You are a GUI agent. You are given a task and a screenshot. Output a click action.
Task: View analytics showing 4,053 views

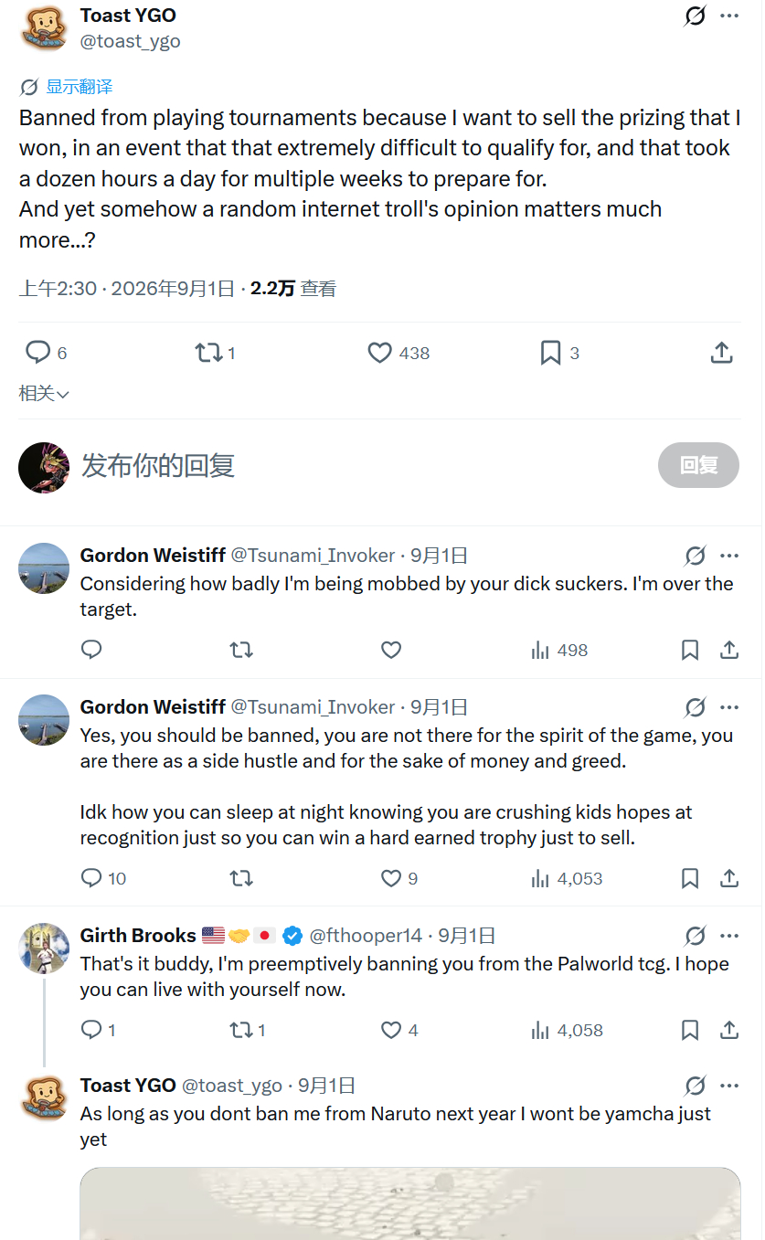567,878
